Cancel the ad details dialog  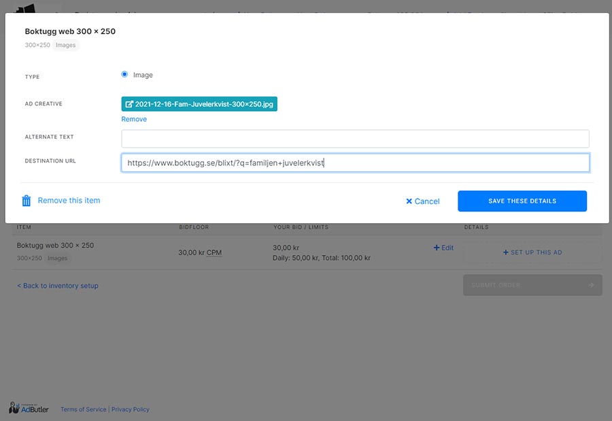[423, 201]
